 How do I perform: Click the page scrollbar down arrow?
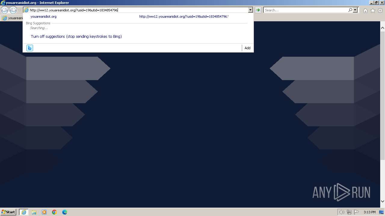382,202
